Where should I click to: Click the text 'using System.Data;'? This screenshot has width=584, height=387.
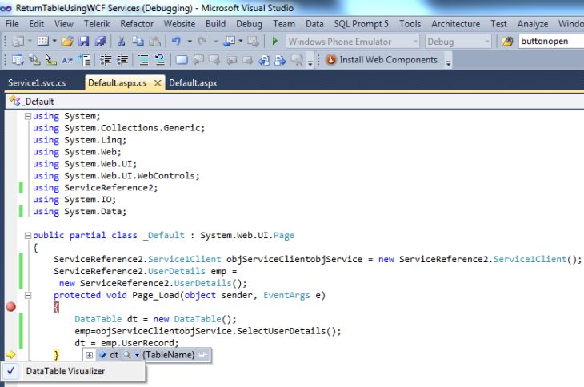[x=79, y=212]
